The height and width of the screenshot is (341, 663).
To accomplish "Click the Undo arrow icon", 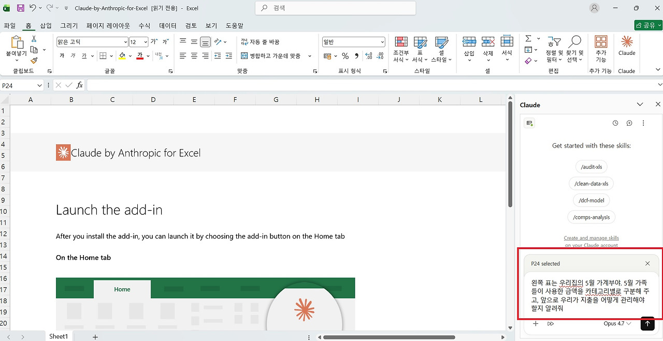I will (x=33, y=8).
